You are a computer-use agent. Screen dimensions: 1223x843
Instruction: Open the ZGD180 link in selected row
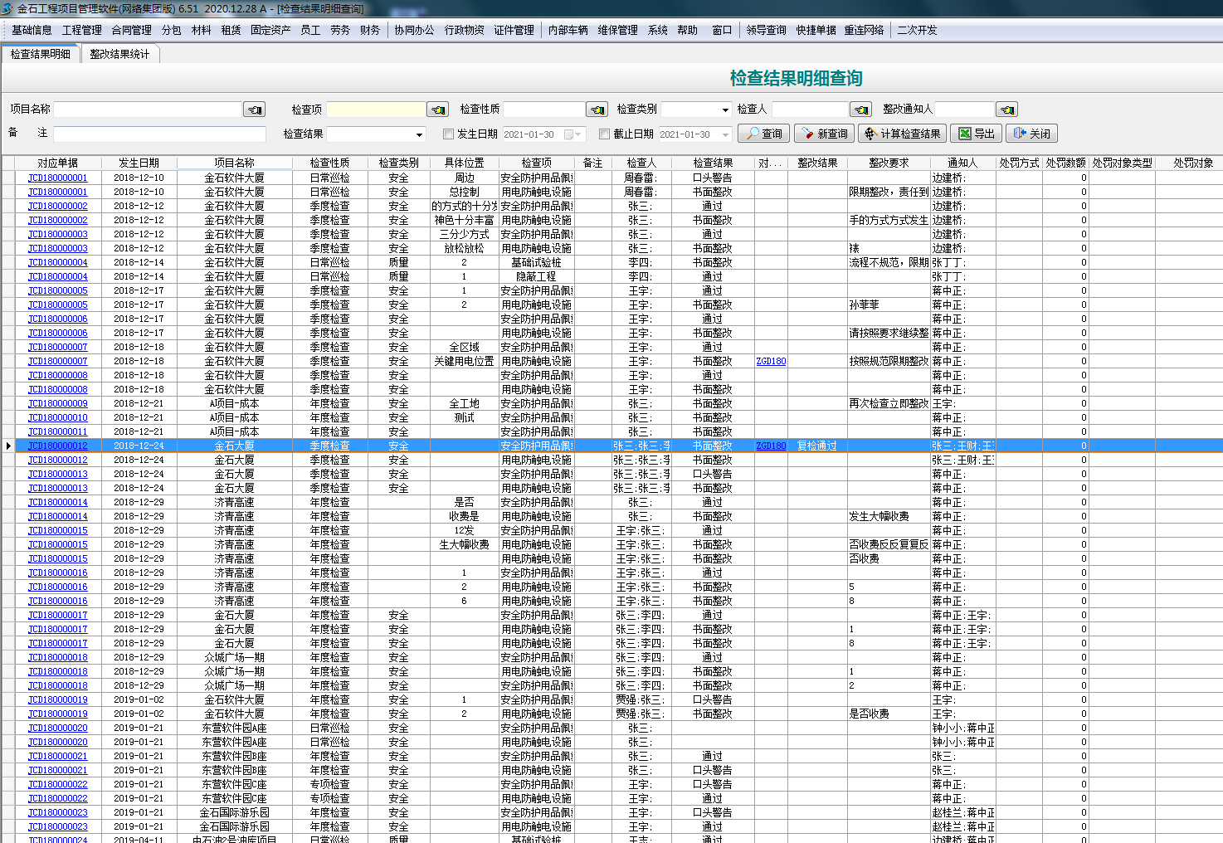click(771, 446)
